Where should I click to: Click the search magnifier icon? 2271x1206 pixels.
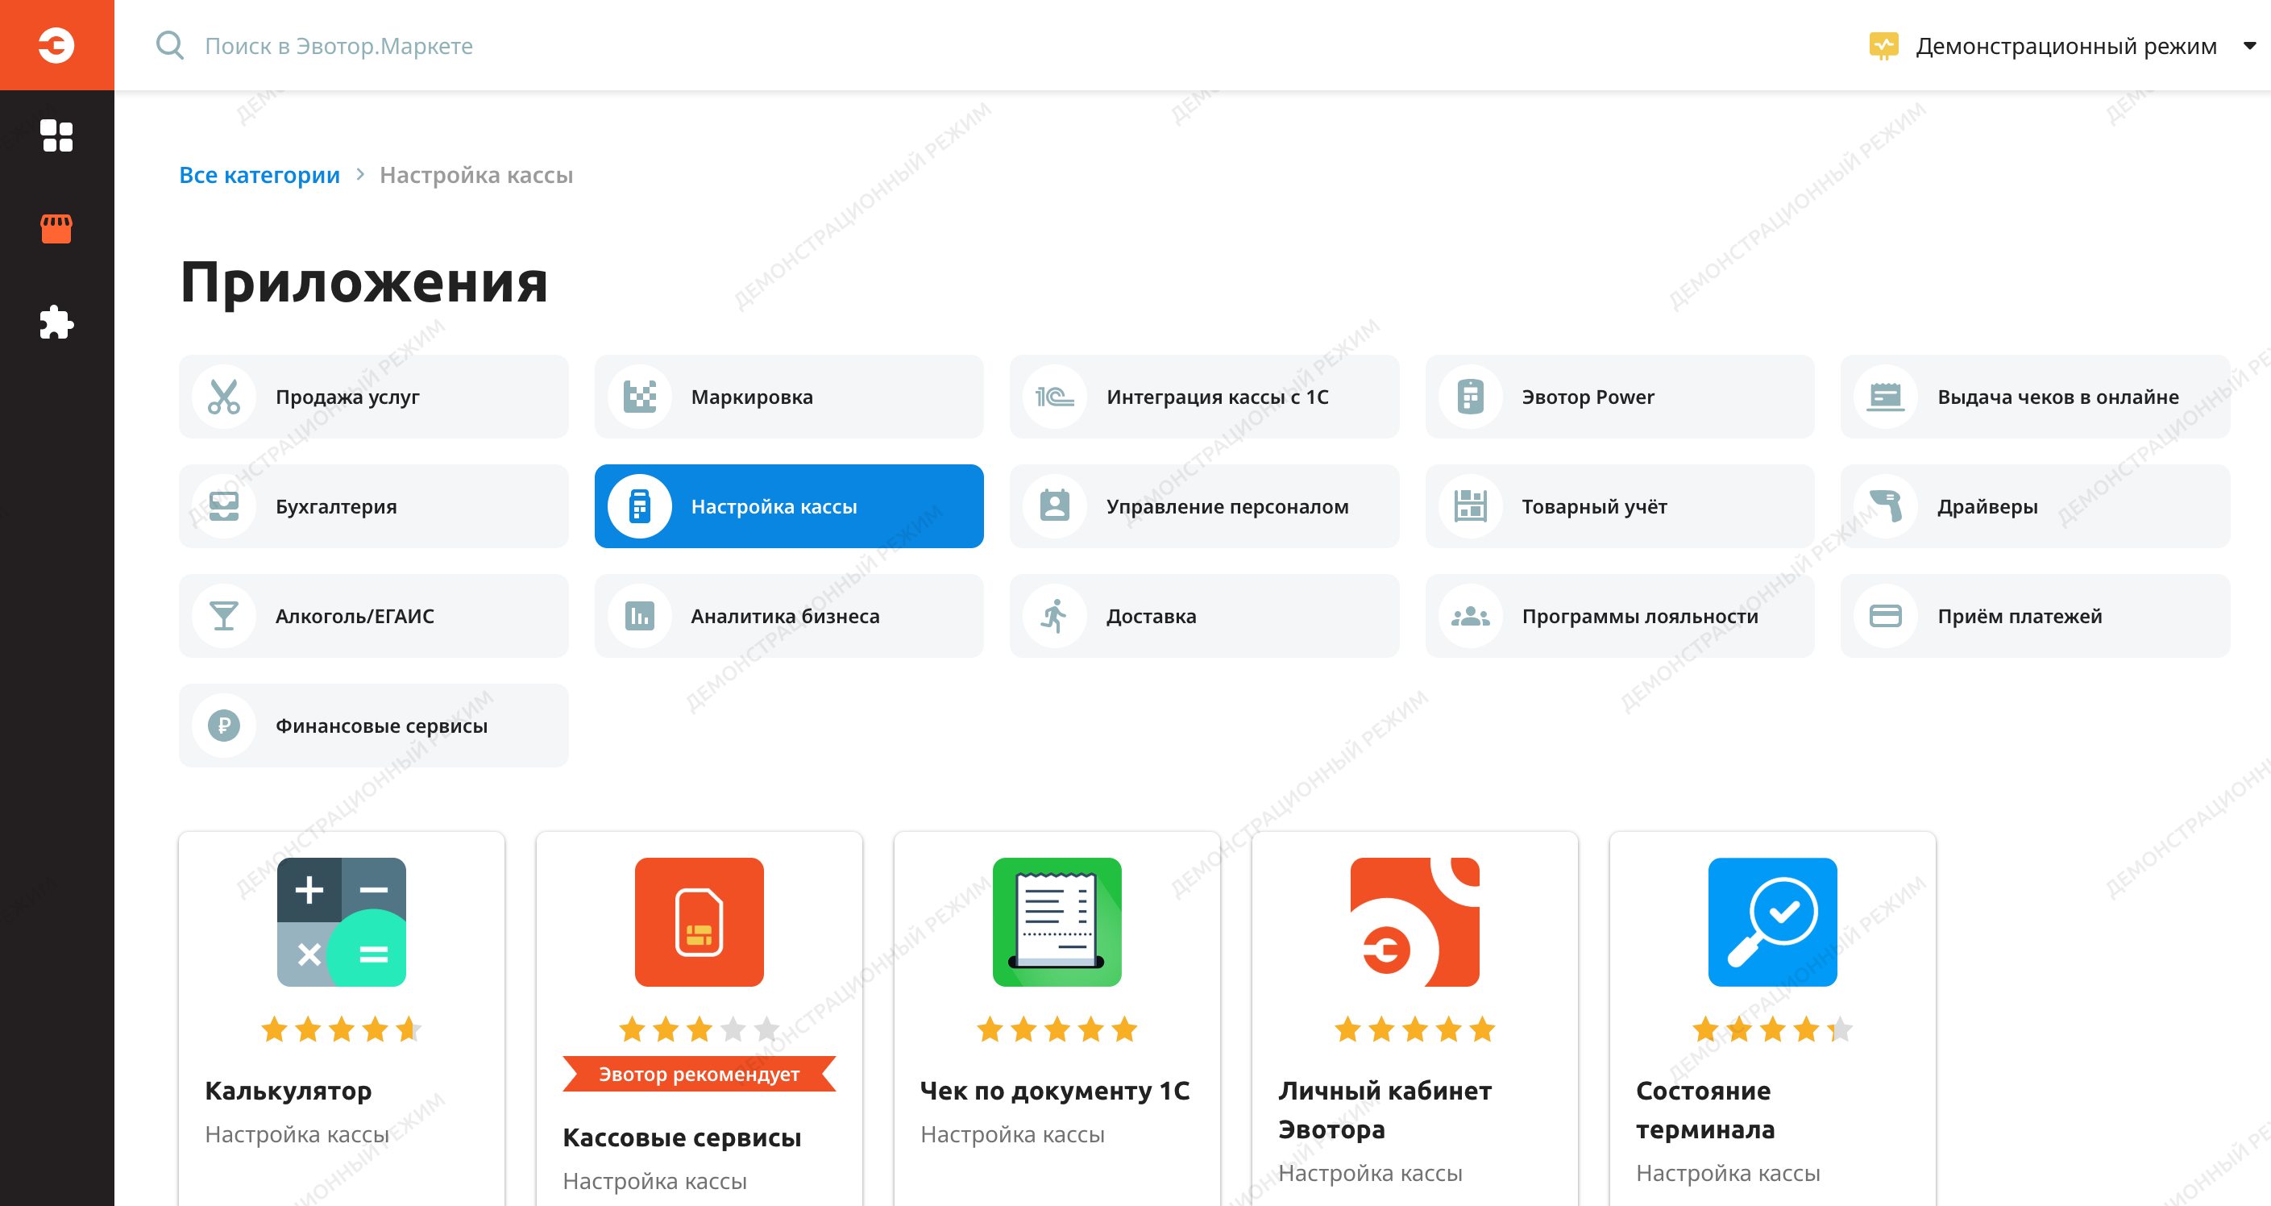169,45
